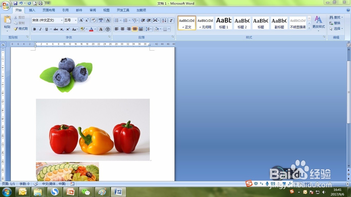Screen dimensions: 351x197
Task: Toggle italic formatting
Action: coord(40,29)
